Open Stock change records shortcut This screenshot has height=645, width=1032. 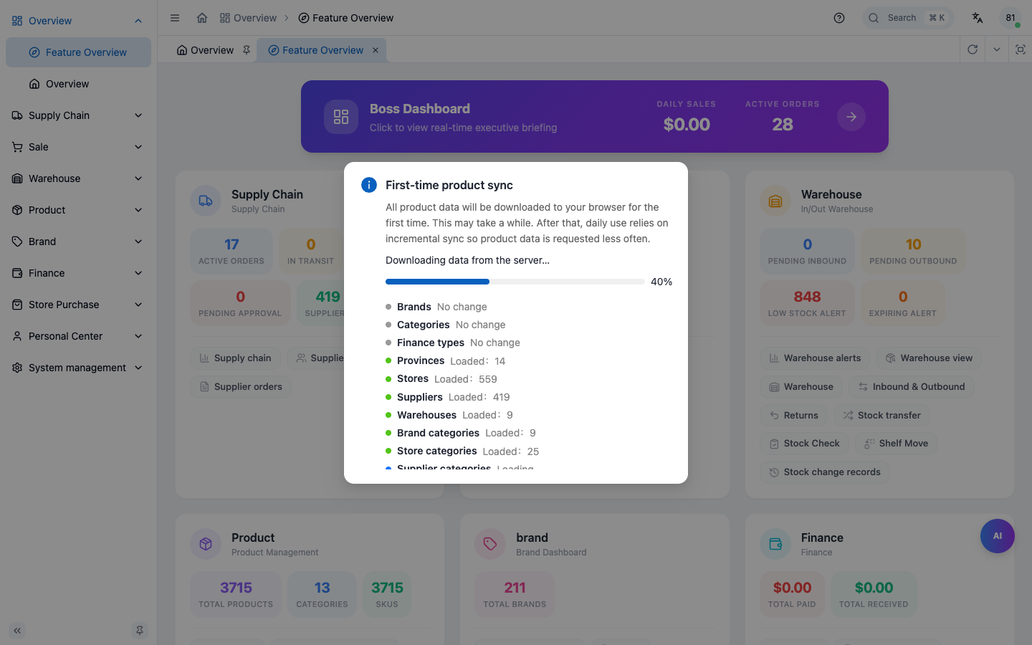pos(825,472)
